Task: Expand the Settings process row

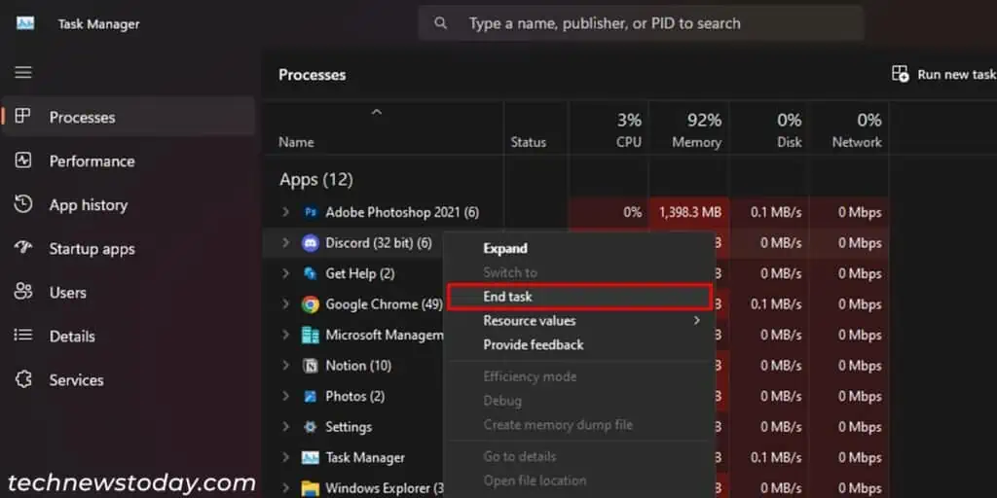Action: pyautogui.click(x=285, y=427)
